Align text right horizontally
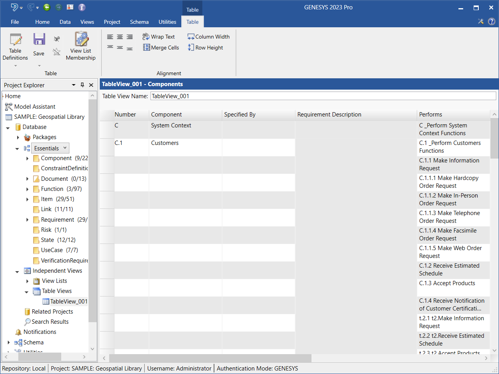Image resolution: width=499 pixels, height=374 pixels. coord(130,37)
